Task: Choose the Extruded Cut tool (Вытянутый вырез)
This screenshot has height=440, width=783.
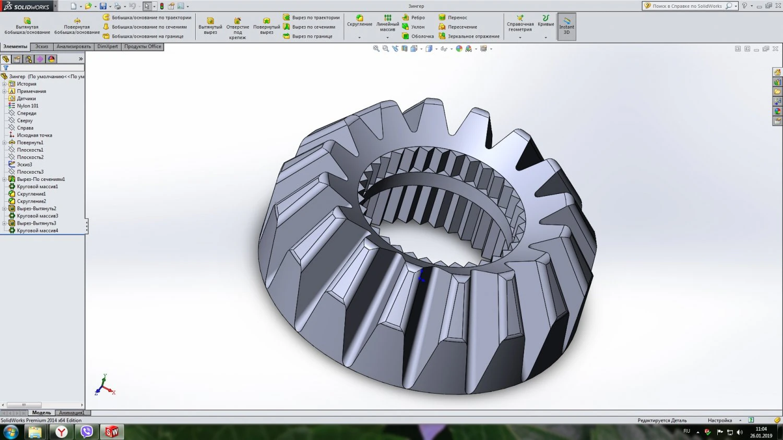Action: pyautogui.click(x=210, y=26)
